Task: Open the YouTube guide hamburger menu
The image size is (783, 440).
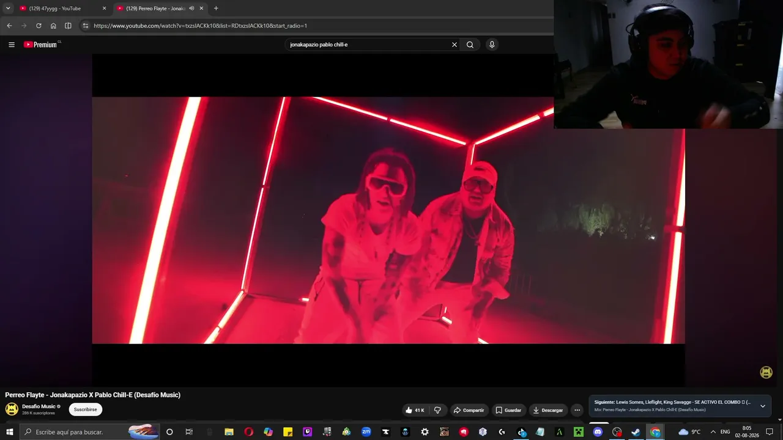Action: (x=12, y=45)
